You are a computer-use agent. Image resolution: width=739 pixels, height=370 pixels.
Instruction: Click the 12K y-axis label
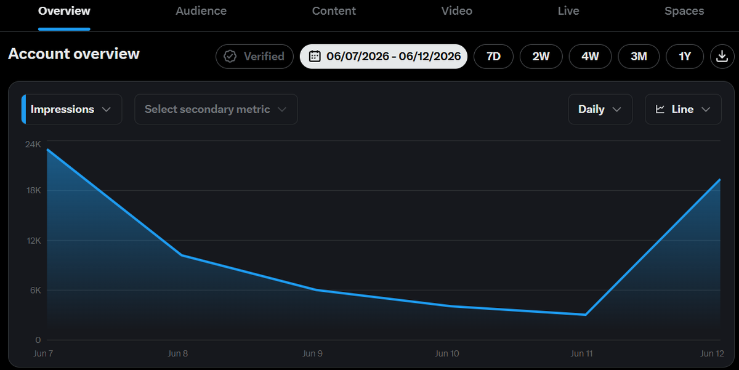click(x=33, y=241)
